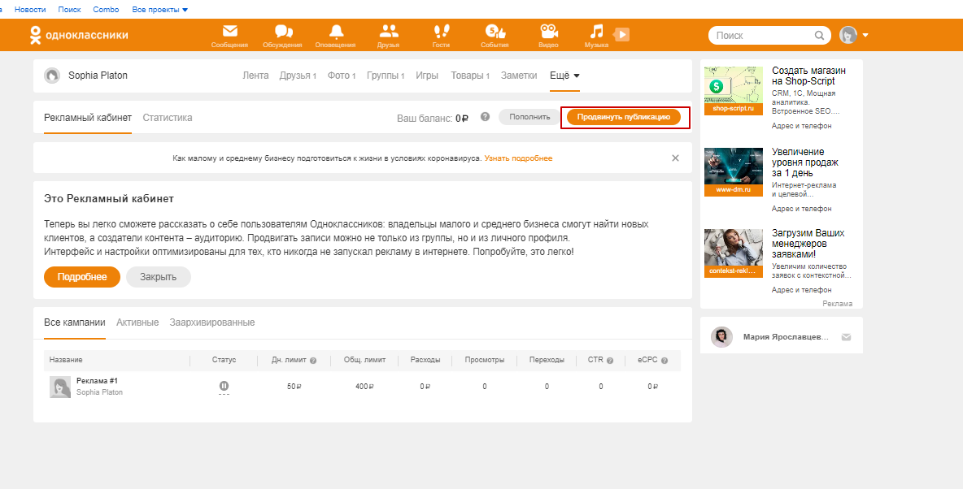The height and width of the screenshot is (489, 963).
Task: Click the Узнать подробнее link
Action: (x=518, y=158)
